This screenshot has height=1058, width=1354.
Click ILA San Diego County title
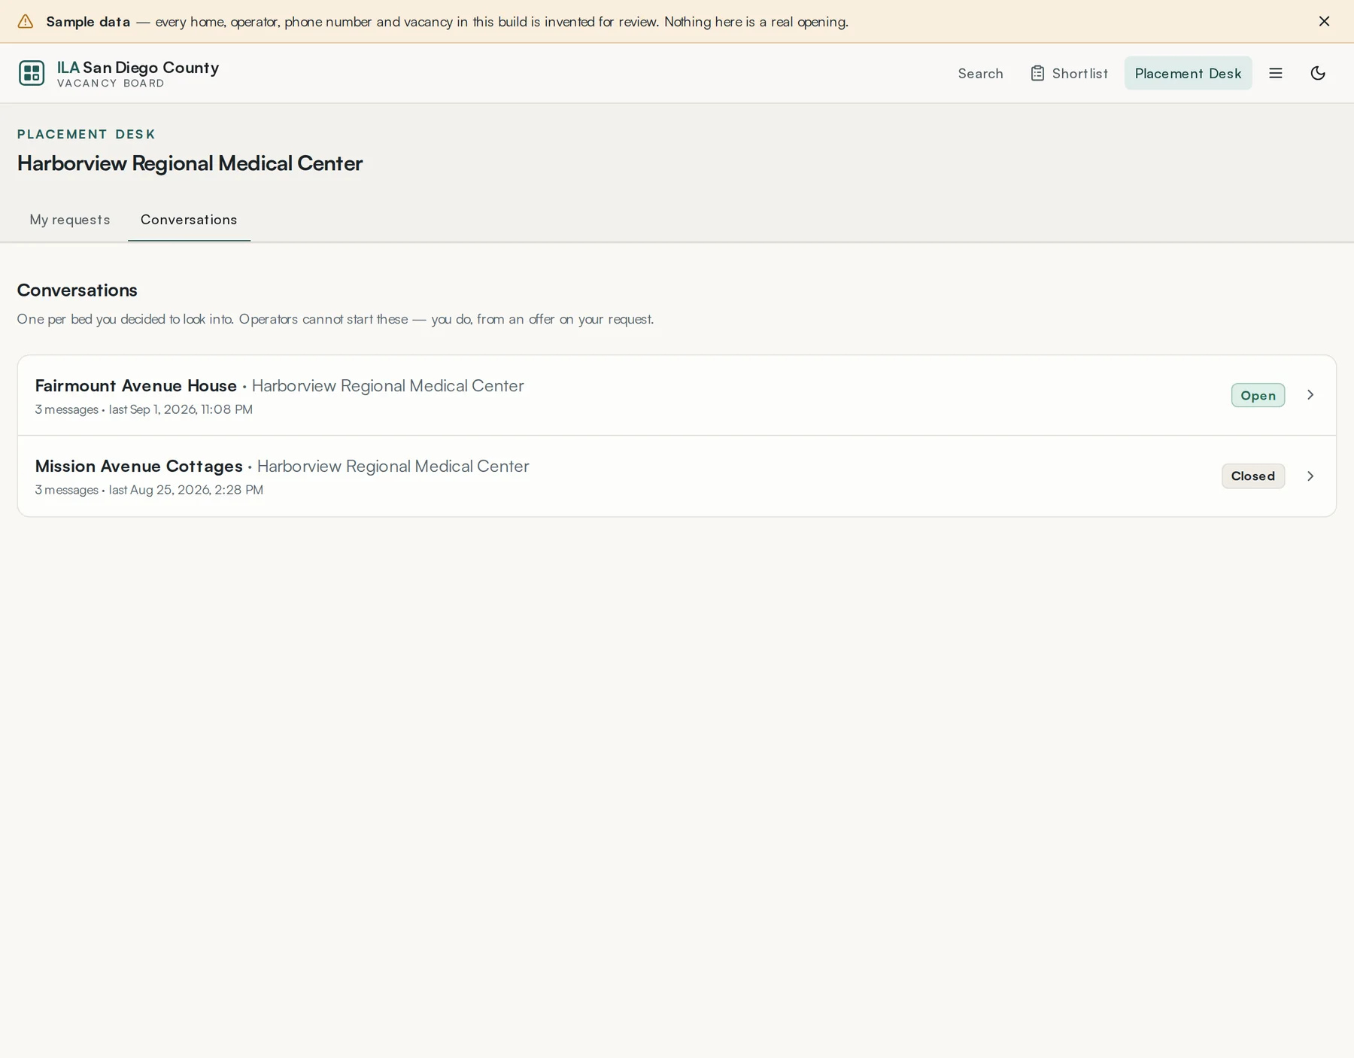[138, 67]
